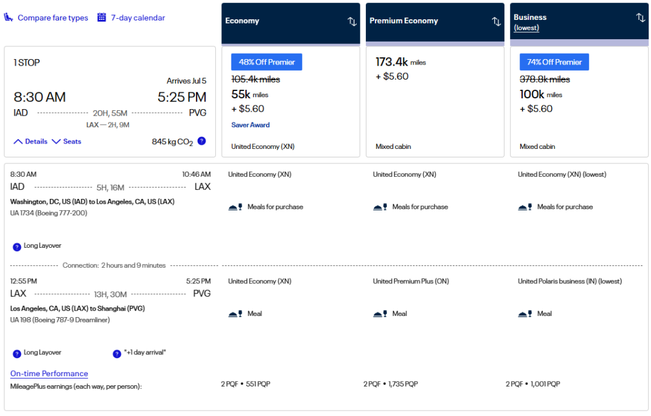
Task: Click the 845 kg CO2 emissions value
Action: click(x=172, y=142)
